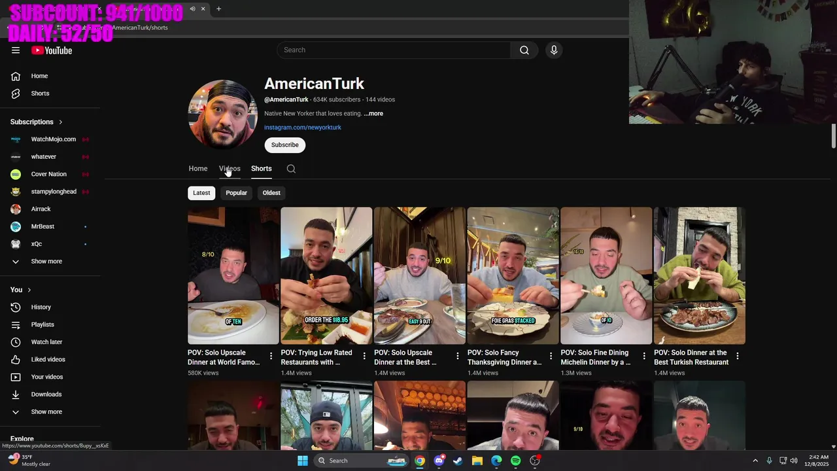
Task: Filter shorts by Popular
Action: tap(236, 193)
